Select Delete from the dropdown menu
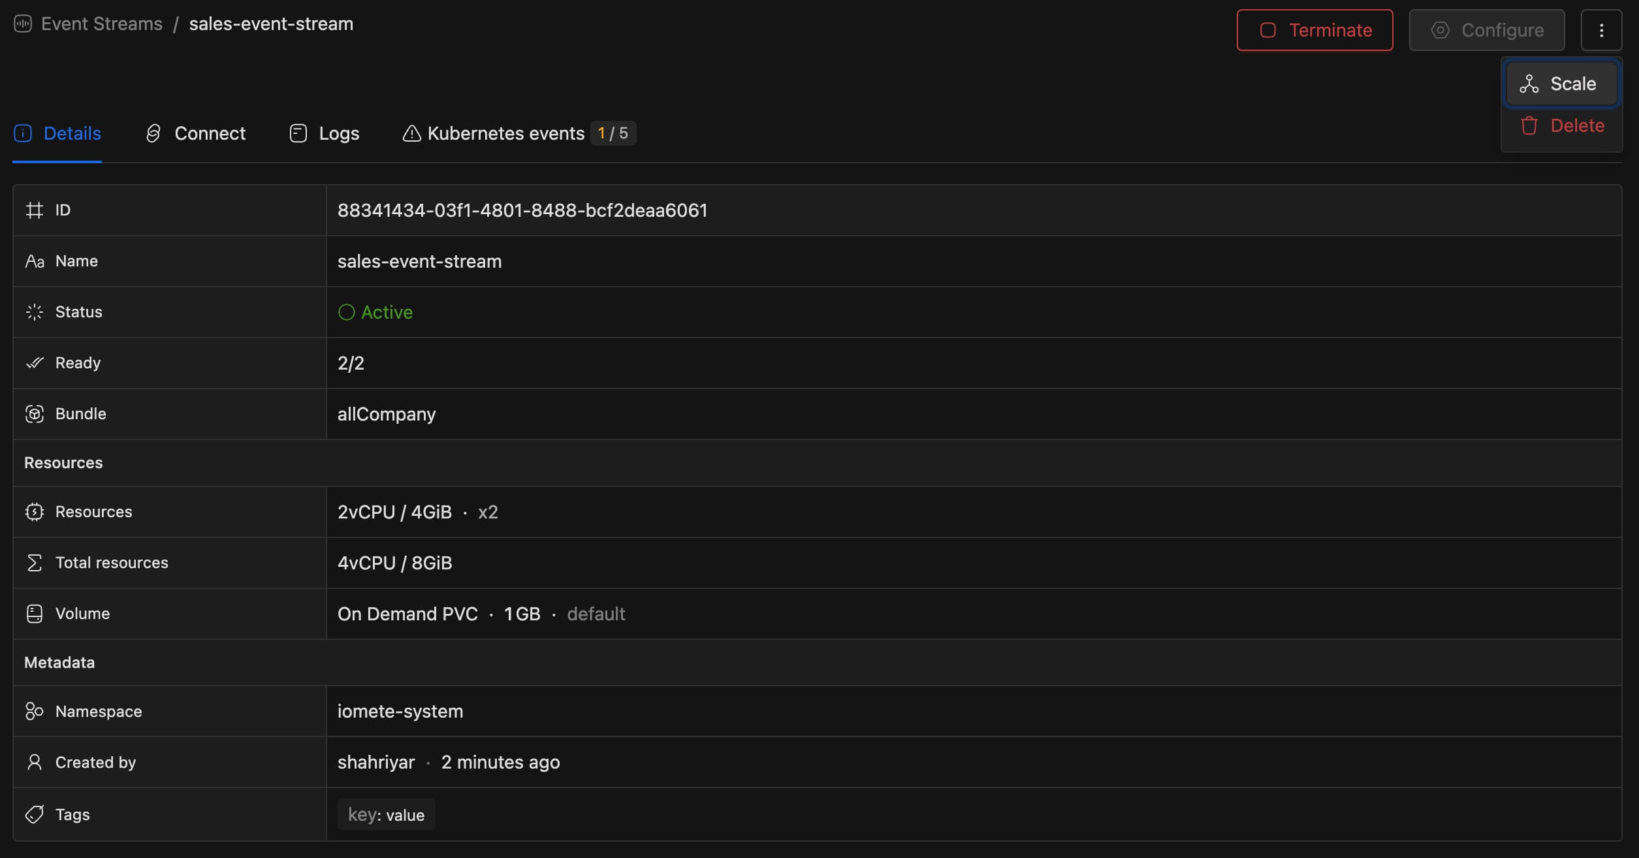The image size is (1639, 858). click(1561, 125)
